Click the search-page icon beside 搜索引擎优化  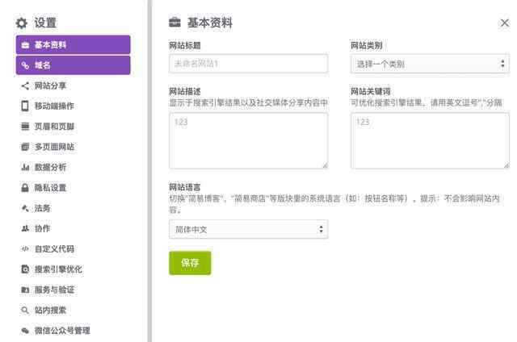point(25,269)
